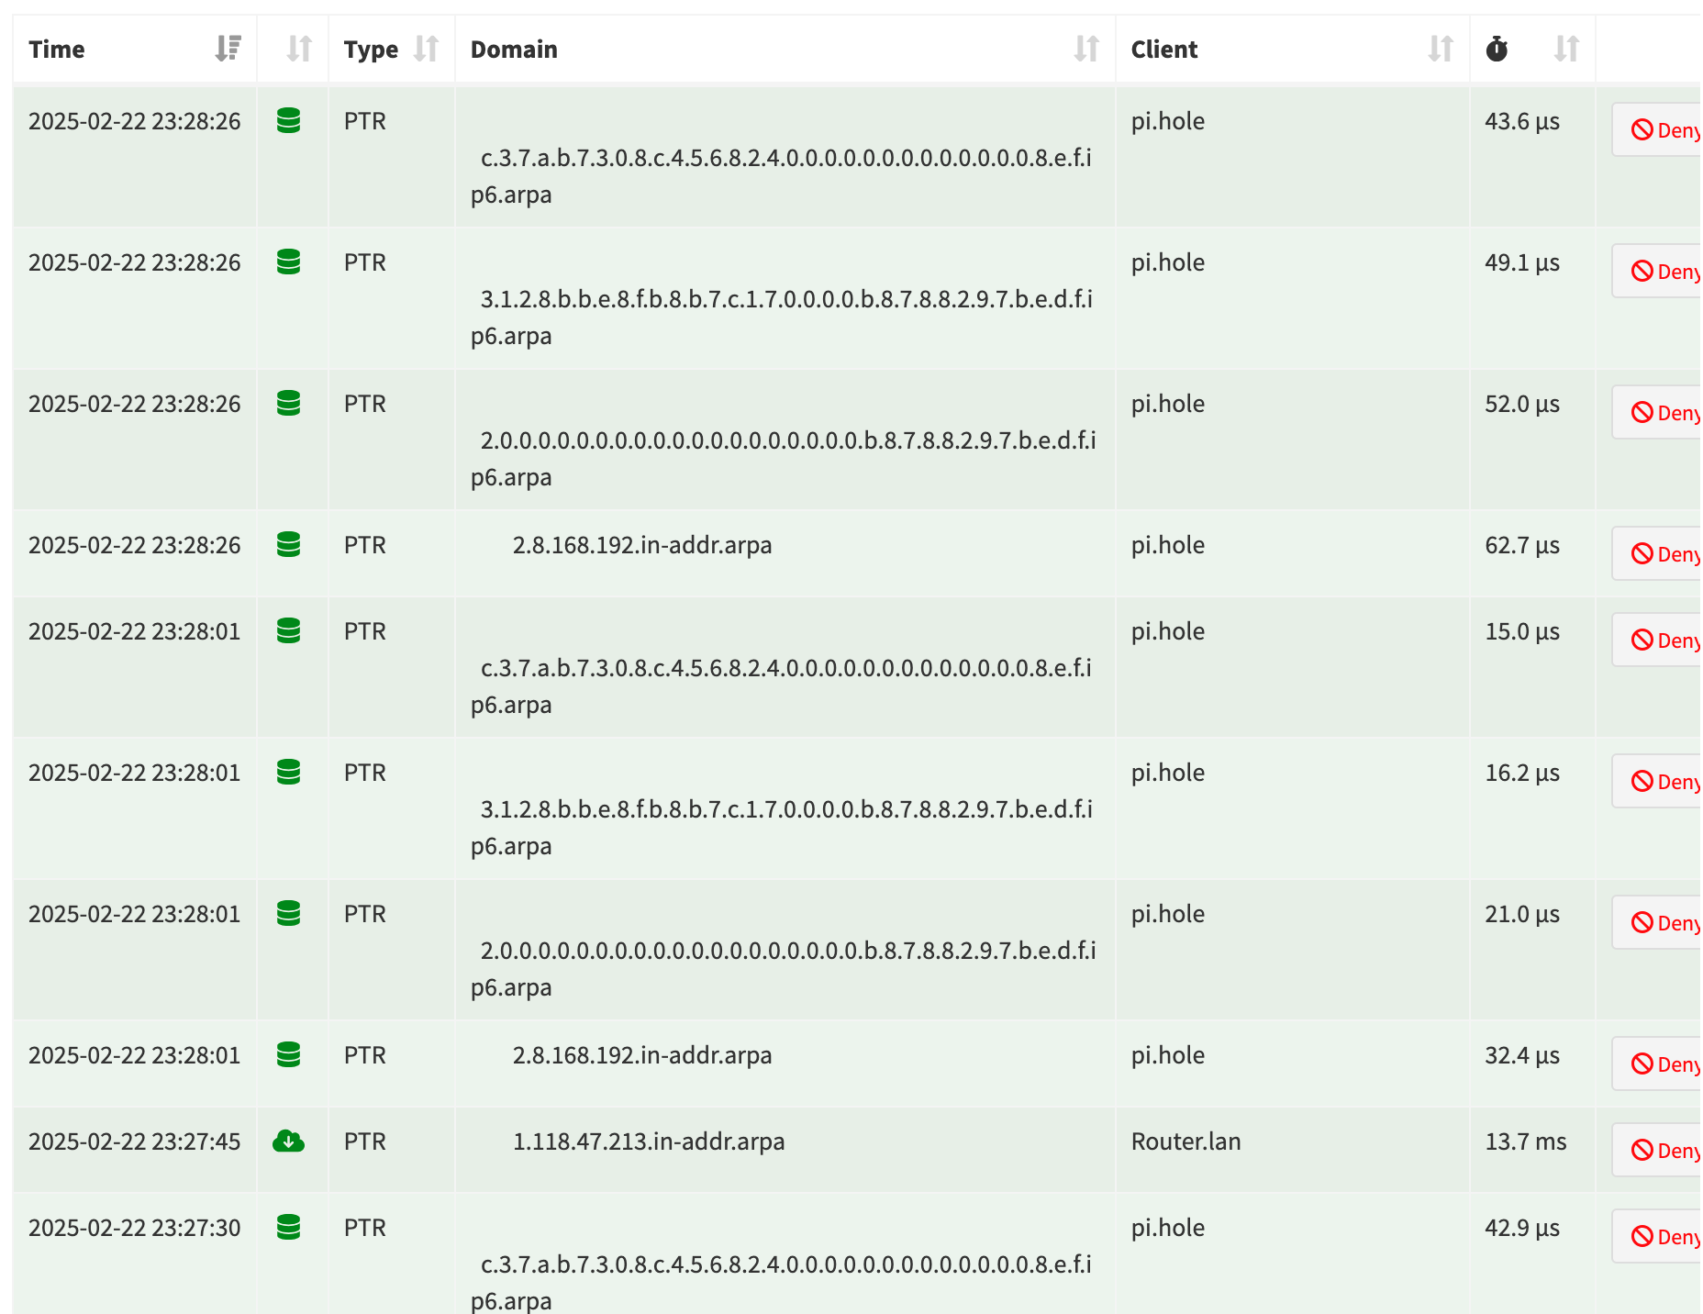Click the 2.0.0.0.0 ip6.arpa domain in 52.0 µs row
Screen dimensions: 1703x1314
[784, 459]
